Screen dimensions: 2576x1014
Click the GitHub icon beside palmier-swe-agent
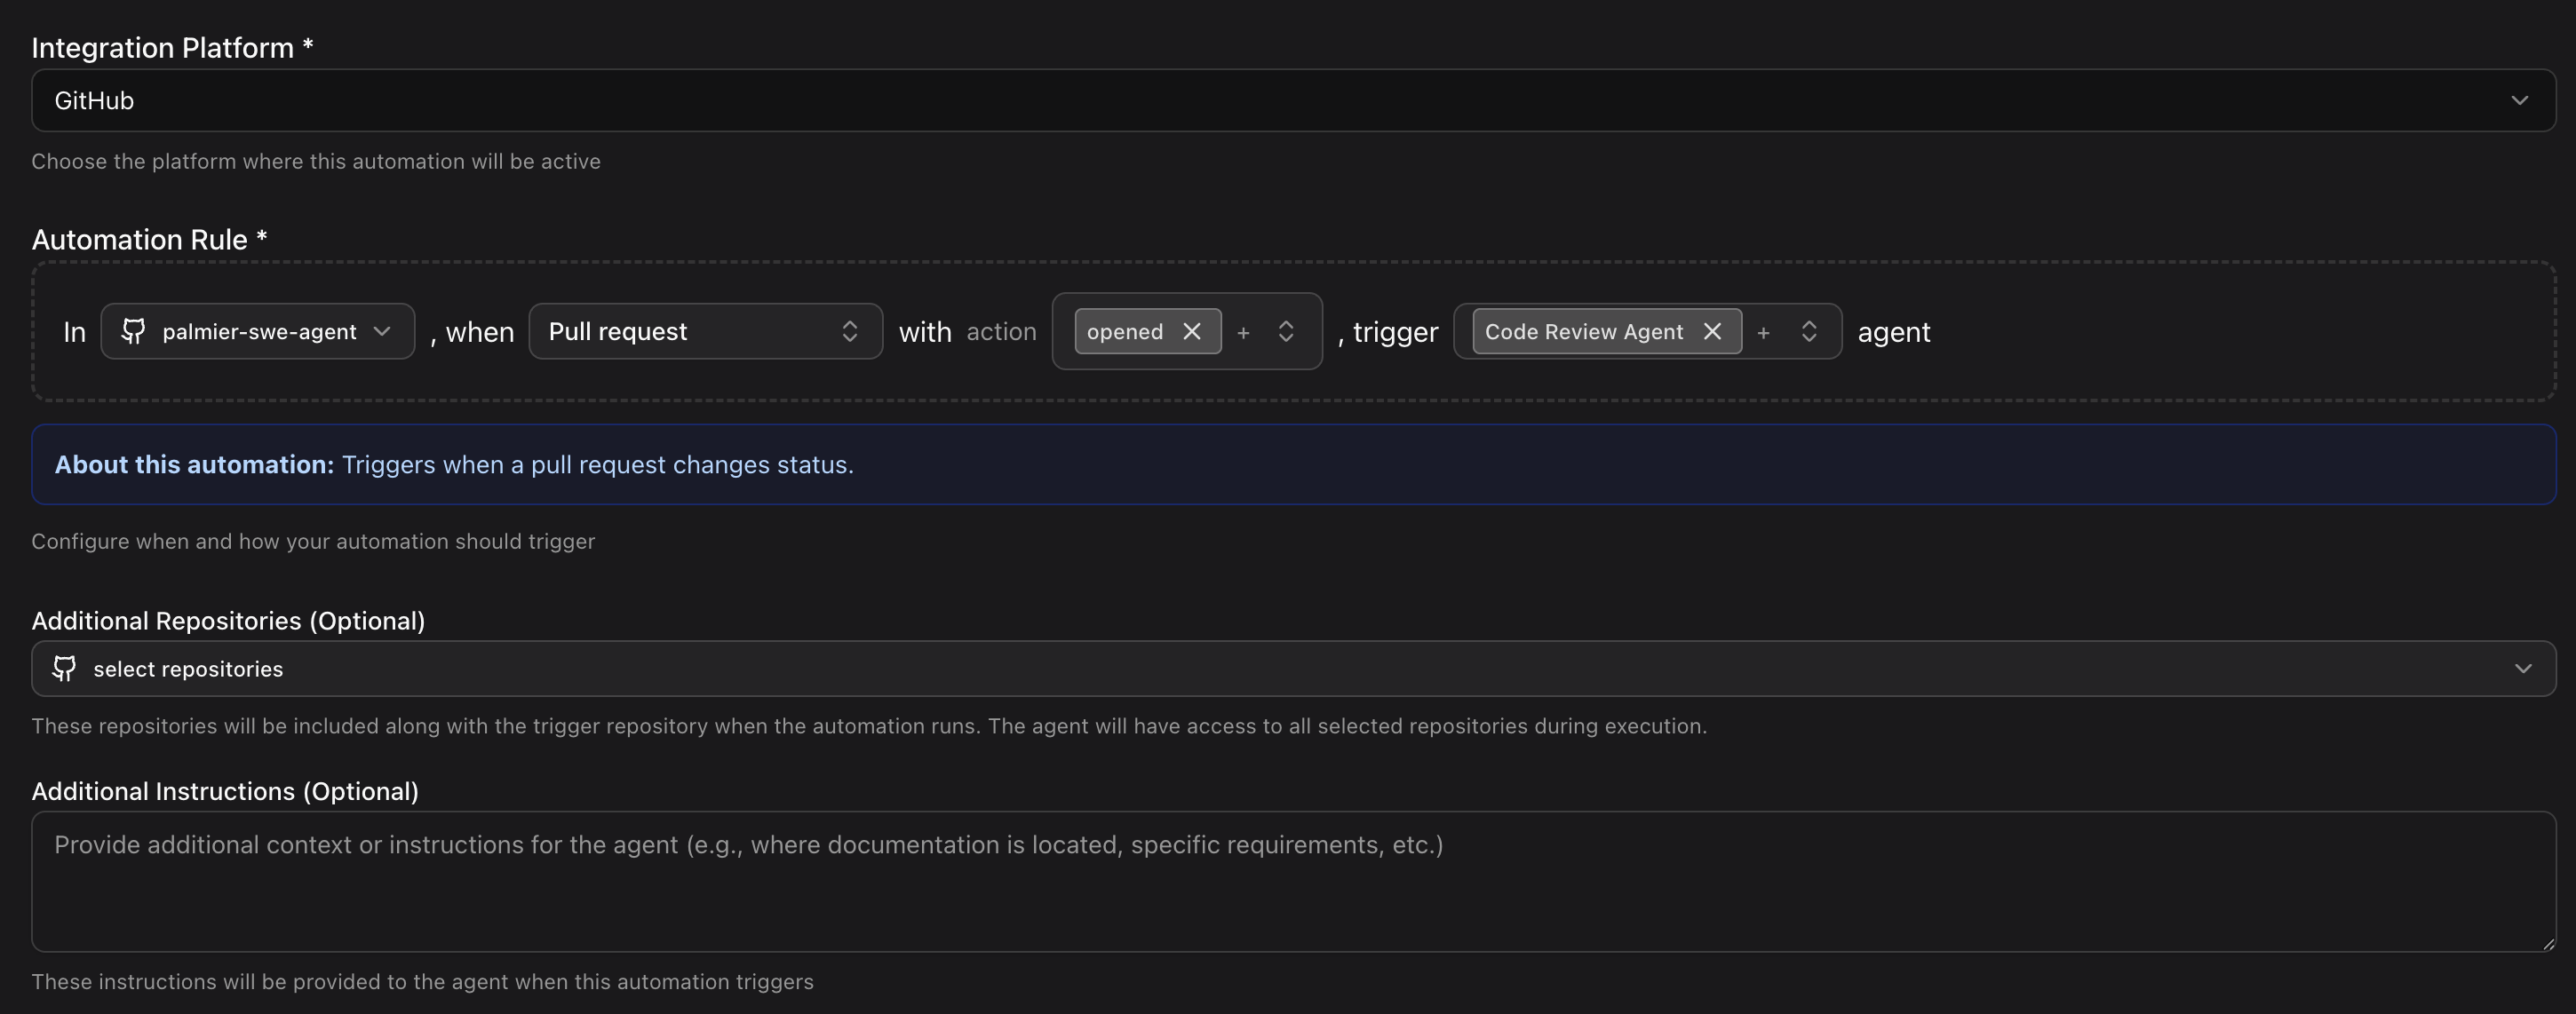coord(133,331)
